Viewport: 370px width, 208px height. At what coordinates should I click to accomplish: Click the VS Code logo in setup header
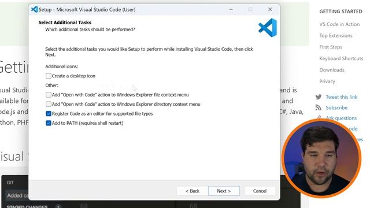tap(268, 28)
